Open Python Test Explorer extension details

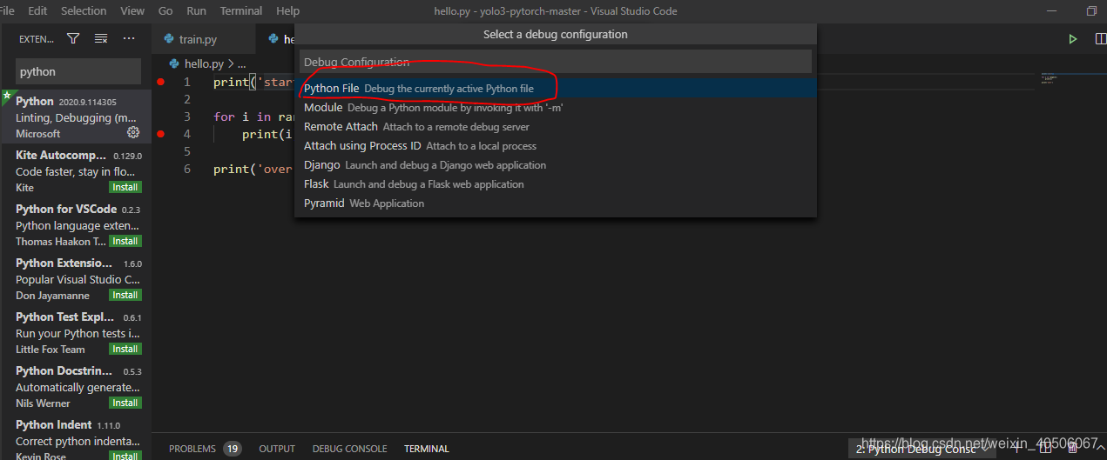coord(76,333)
